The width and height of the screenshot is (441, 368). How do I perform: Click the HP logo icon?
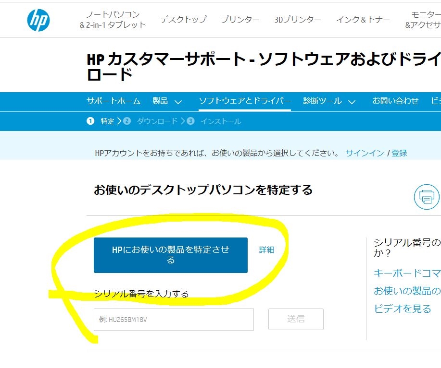tap(38, 20)
